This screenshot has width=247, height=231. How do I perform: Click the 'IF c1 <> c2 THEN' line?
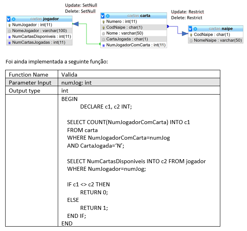(88, 184)
